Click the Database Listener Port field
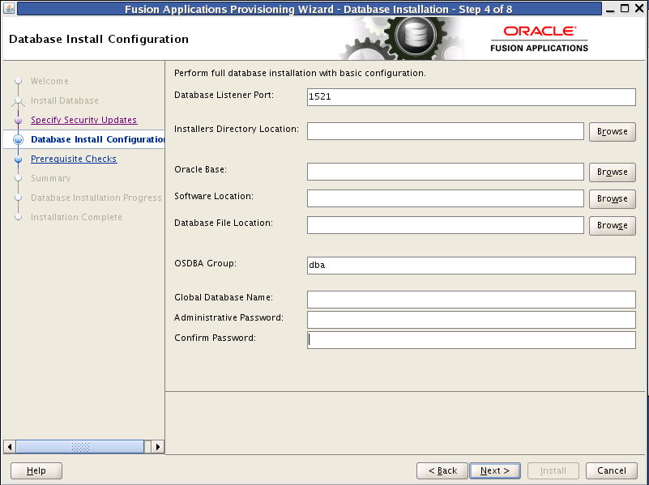The width and height of the screenshot is (649, 485). click(x=471, y=96)
